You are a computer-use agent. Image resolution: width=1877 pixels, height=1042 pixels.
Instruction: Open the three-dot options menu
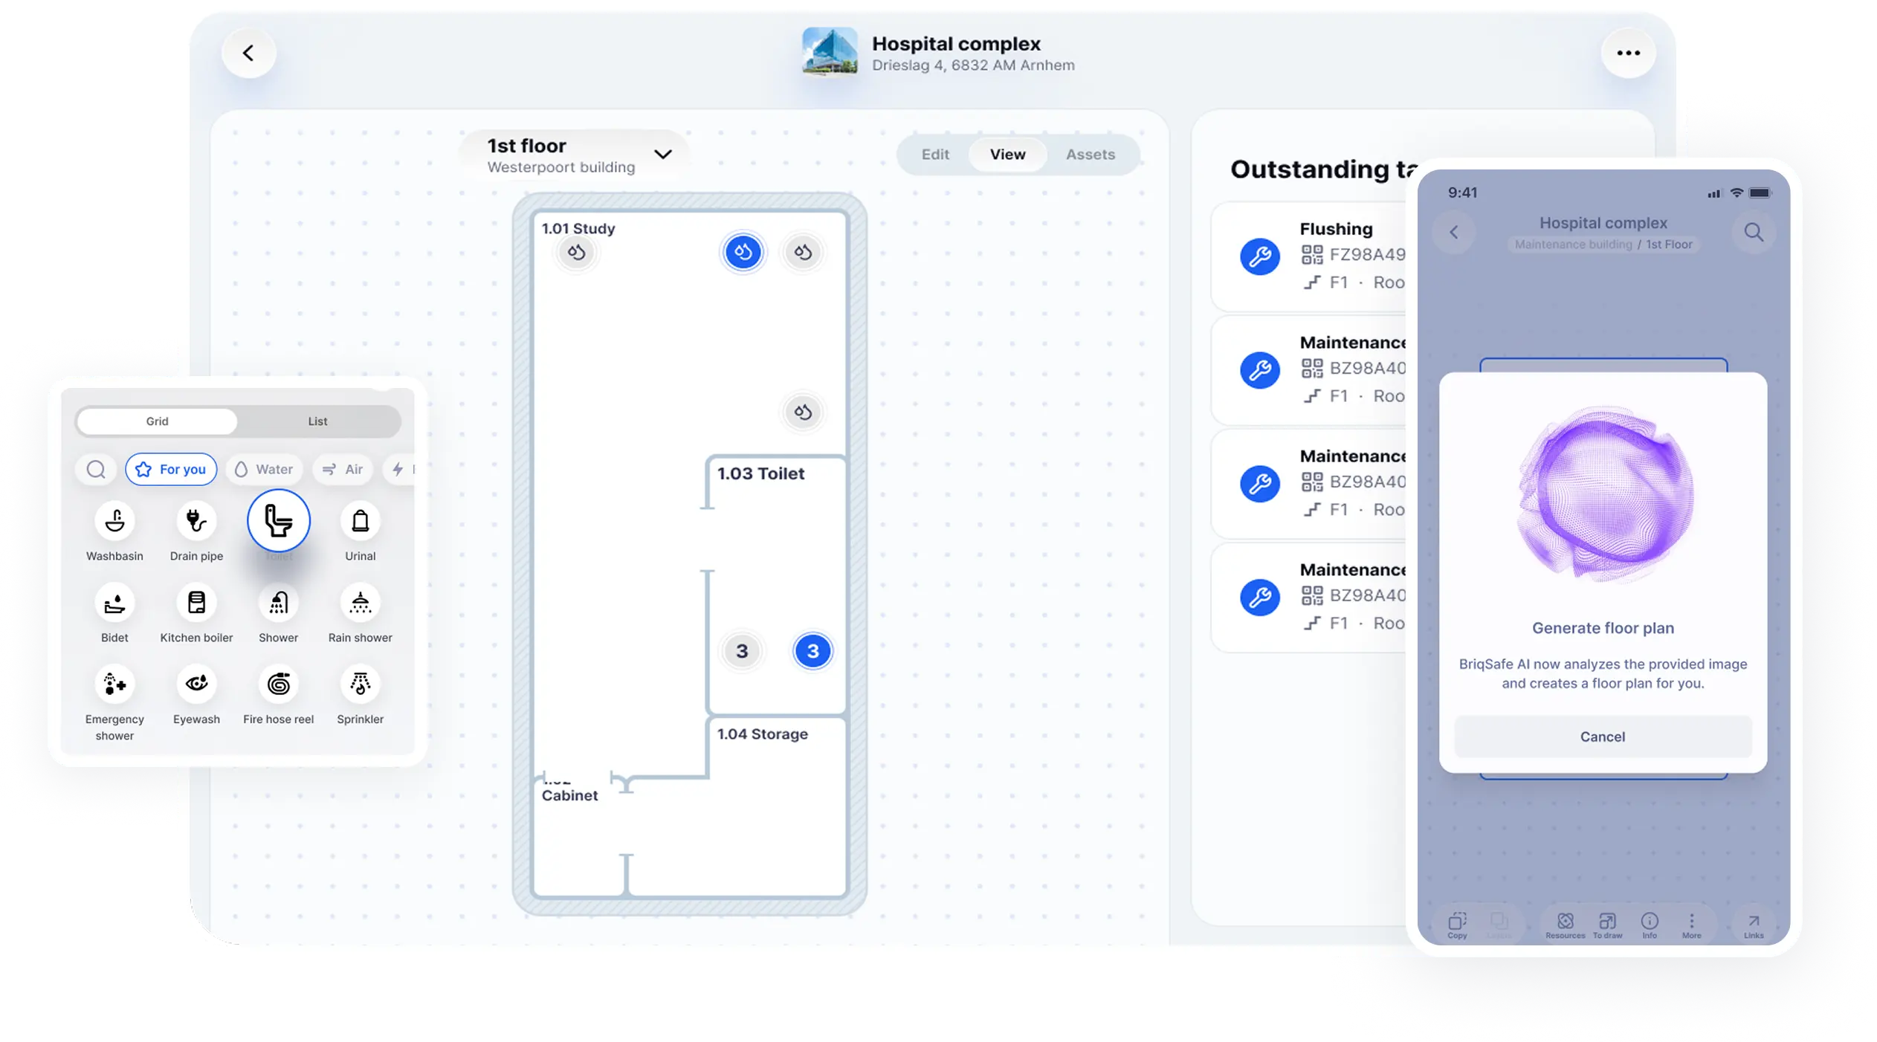click(x=1628, y=53)
